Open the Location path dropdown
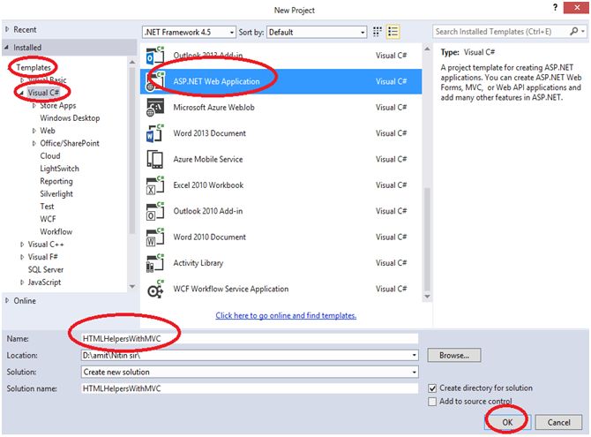This screenshot has height=437, width=591. [x=415, y=355]
